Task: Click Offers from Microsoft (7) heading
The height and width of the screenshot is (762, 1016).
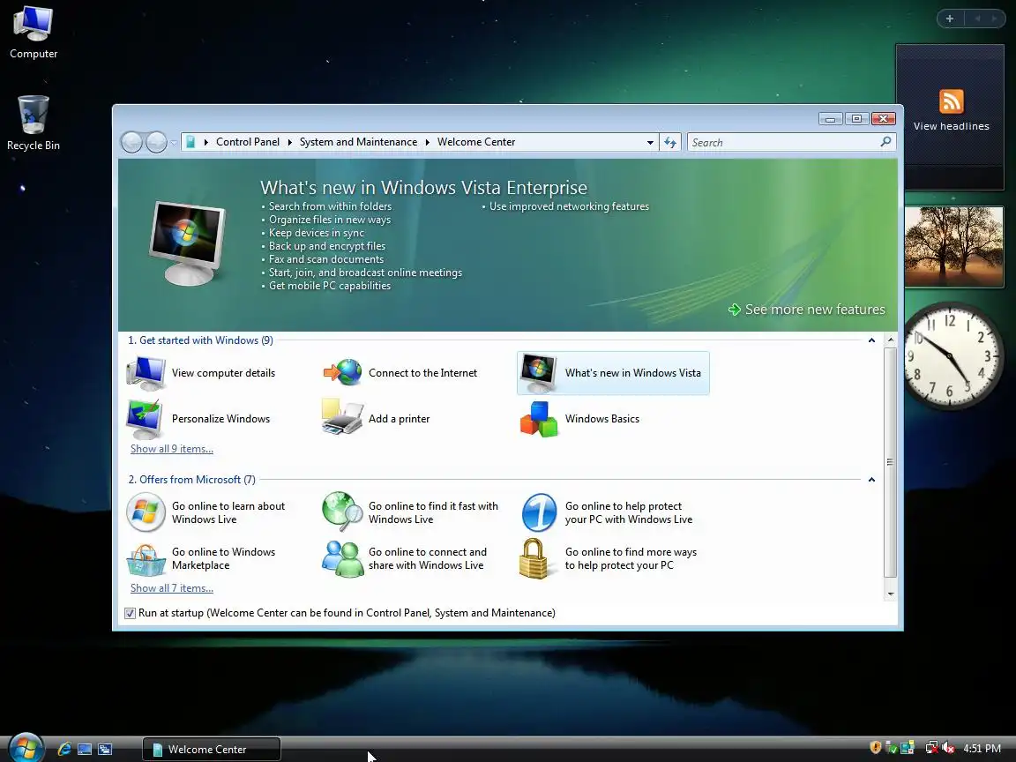Action: click(x=191, y=480)
